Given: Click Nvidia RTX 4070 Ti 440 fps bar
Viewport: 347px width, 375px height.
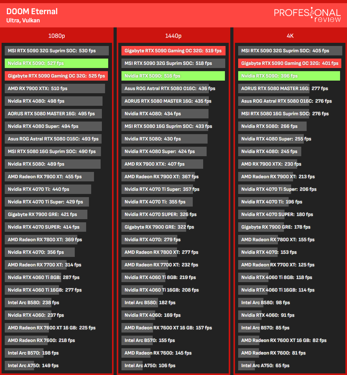Looking at the screenshot, I should coord(48,190).
